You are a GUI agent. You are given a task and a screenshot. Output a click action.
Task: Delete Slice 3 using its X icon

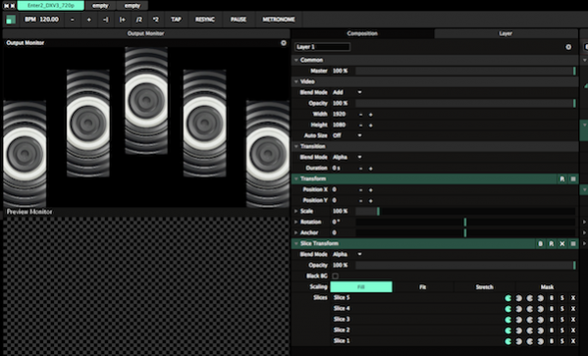click(x=573, y=320)
